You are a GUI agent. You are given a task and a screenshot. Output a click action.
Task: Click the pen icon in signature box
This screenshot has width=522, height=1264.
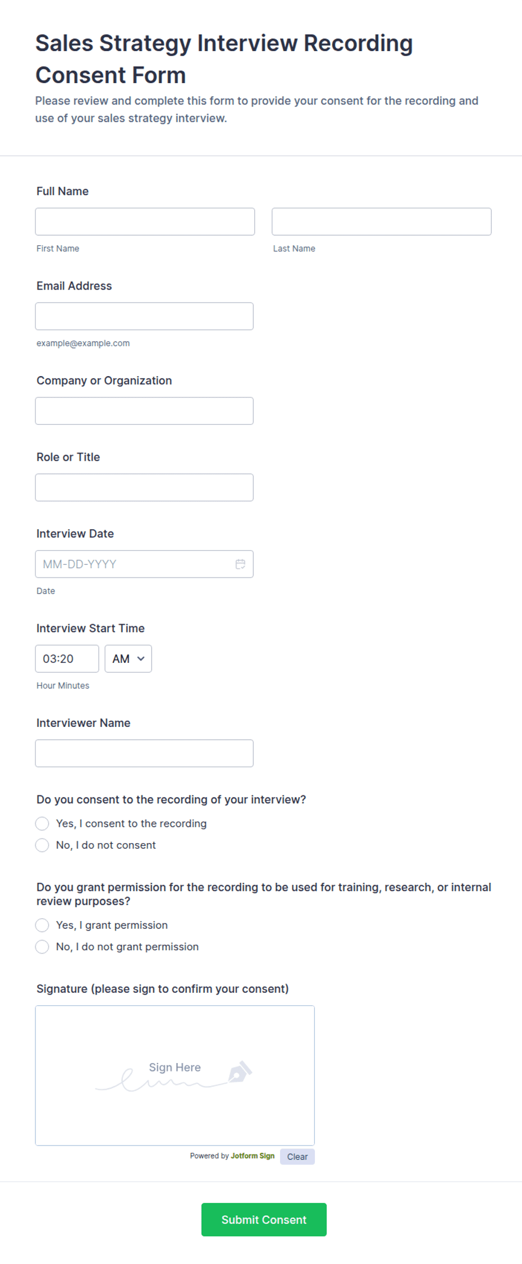[240, 1072]
